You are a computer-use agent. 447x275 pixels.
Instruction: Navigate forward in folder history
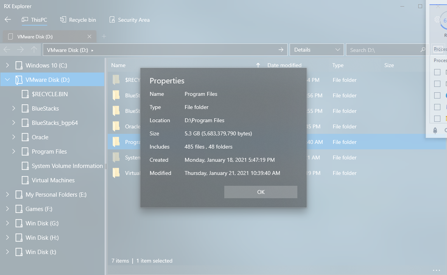click(x=20, y=50)
